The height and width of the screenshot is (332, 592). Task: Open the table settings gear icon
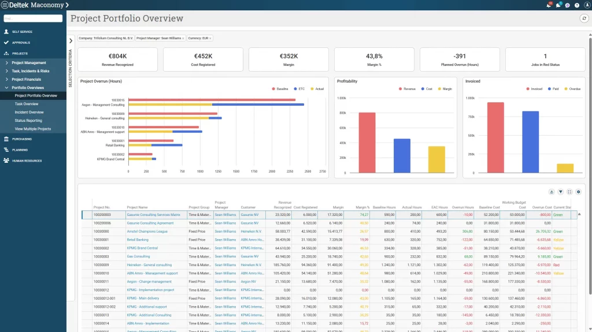578,192
